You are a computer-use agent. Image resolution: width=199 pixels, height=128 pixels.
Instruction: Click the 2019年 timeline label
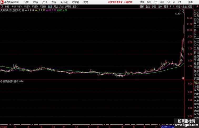tap(4, 127)
